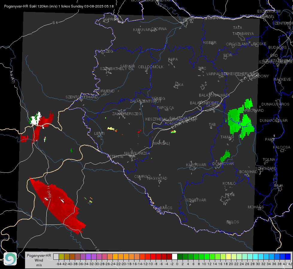
Task: Click the 'NAGYATÁD' city label
Action: tap(157, 178)
